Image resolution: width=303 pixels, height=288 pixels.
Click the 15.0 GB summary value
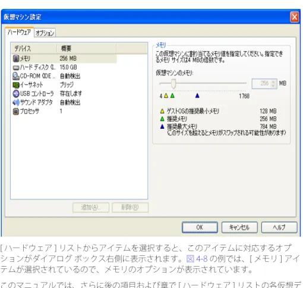pos(68,67)
